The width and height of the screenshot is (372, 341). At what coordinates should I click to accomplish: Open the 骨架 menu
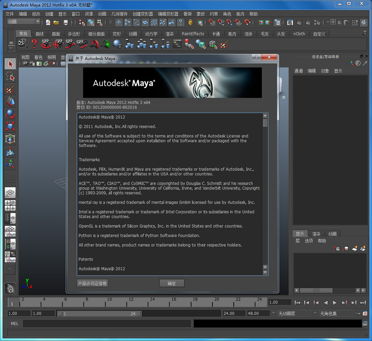[187, 14]
